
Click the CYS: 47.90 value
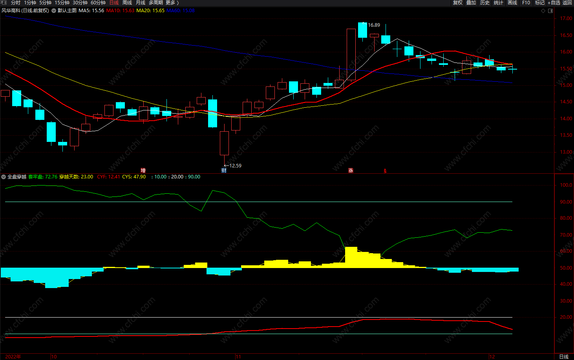pyautogui.click(x=134, y=177)
